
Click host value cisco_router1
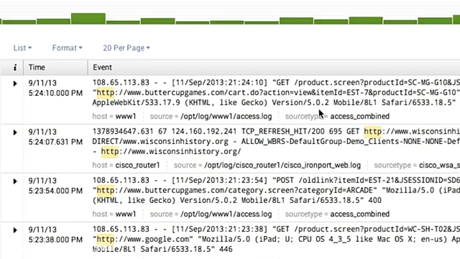click(x=137, y=165)
